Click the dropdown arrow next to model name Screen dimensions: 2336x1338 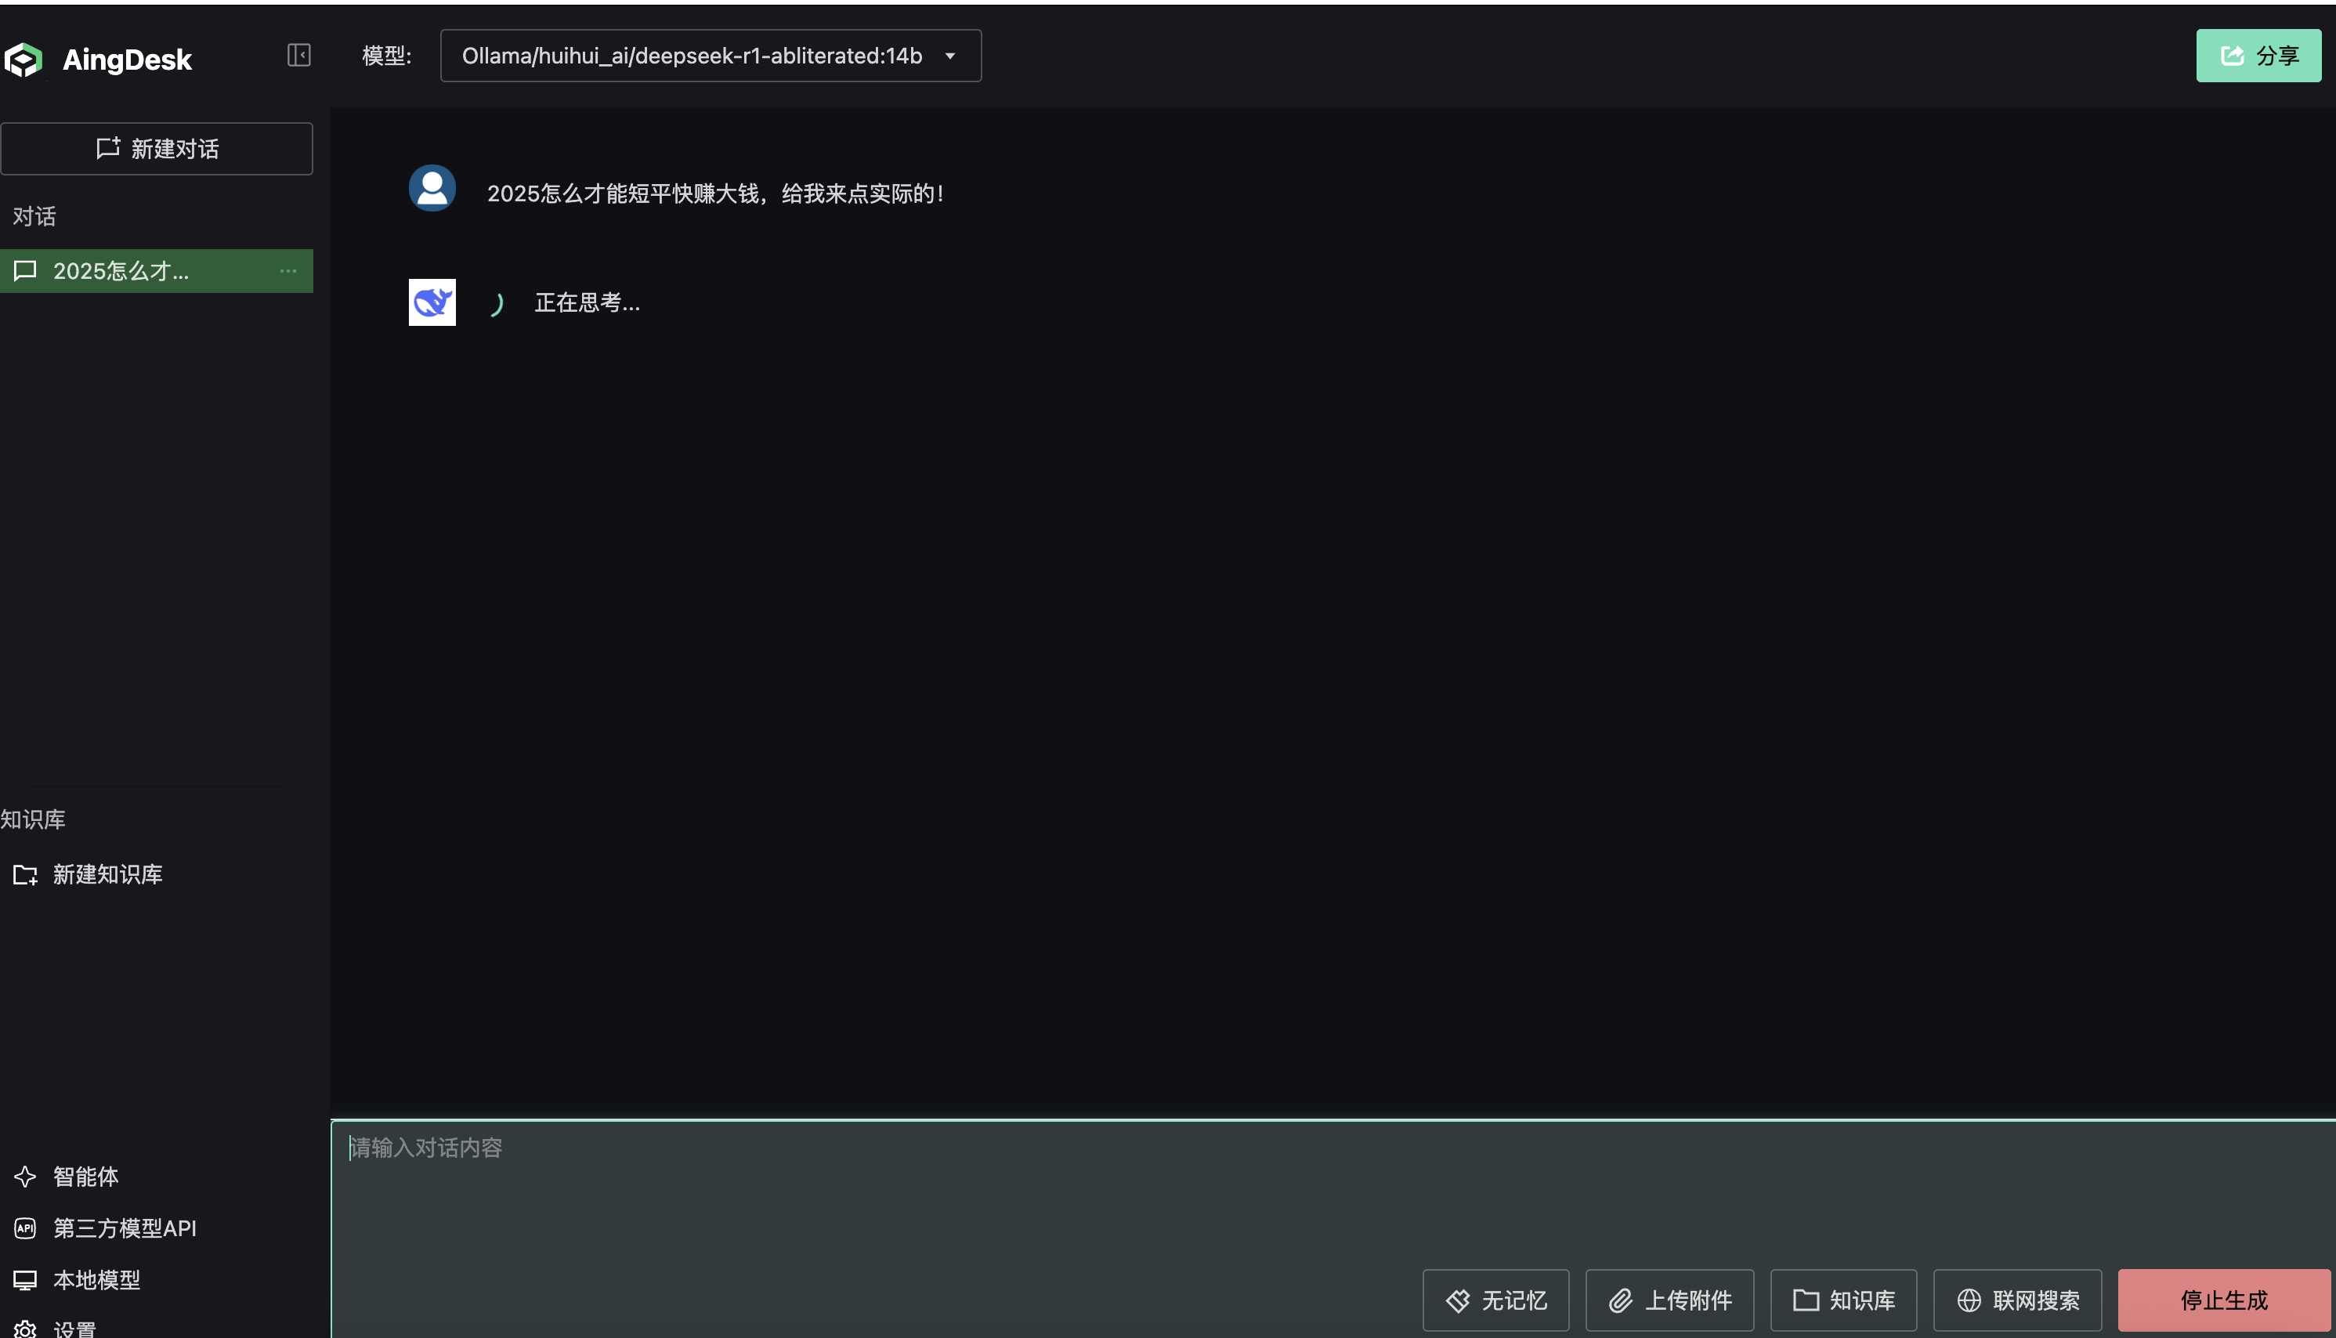[x=950, y=56]
